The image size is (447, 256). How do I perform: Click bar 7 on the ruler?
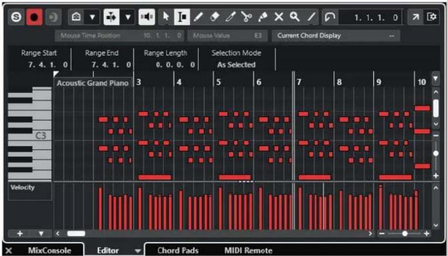pyautogui.click(x=299, y=82)
